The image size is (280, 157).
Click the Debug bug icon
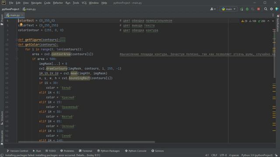[247, 9]
